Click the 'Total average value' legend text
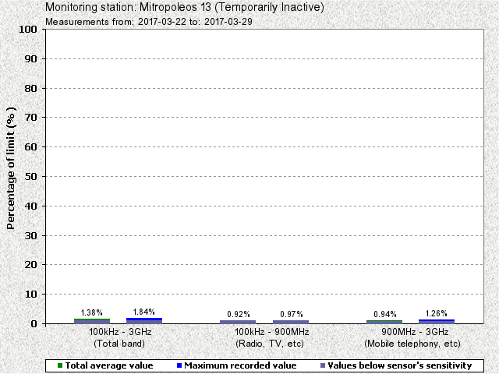Viewport: 499px width, 374px height. point(109,365)
